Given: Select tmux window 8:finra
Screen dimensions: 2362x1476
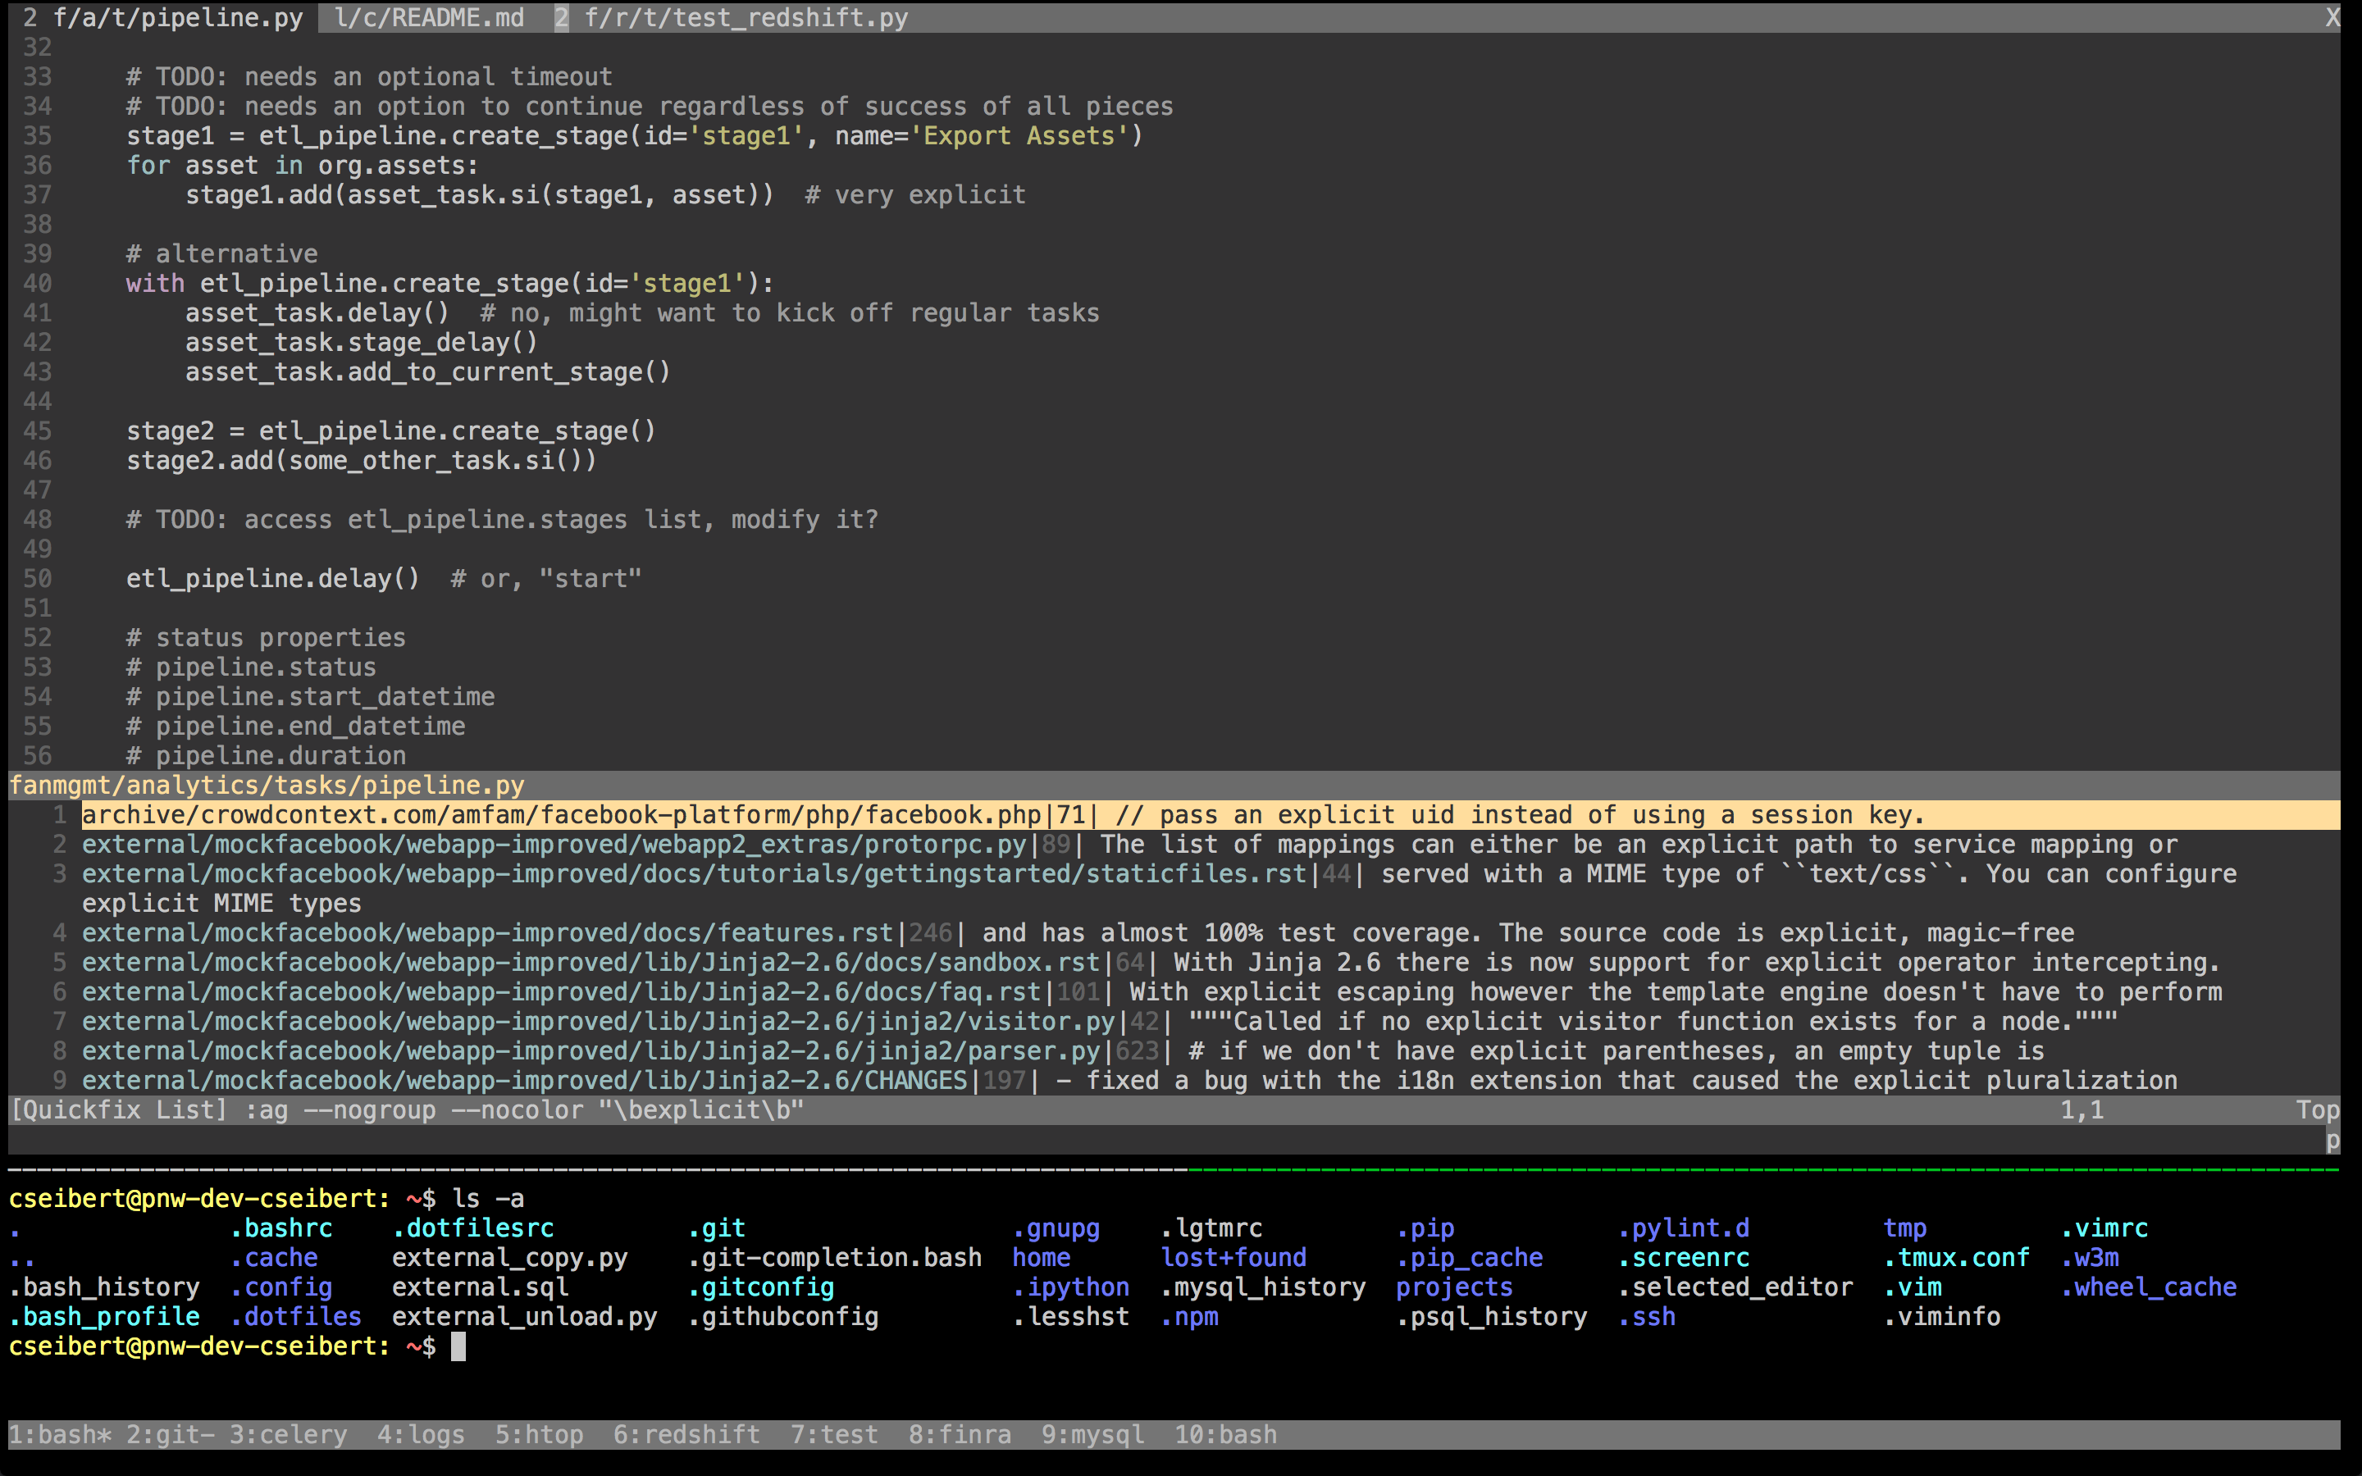Looking at the screenshot, I should [960, 1434].
